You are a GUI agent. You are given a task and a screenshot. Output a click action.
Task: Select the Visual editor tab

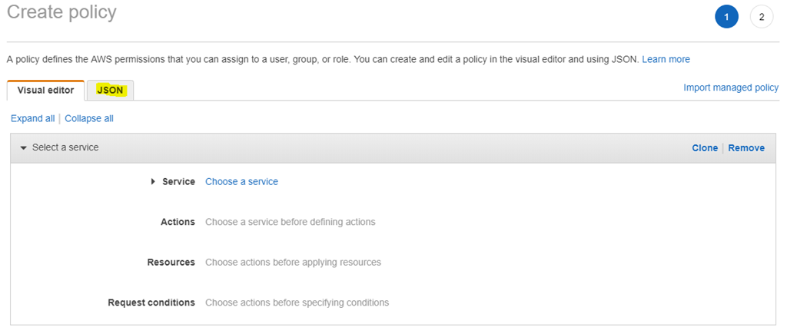[45, 91]
